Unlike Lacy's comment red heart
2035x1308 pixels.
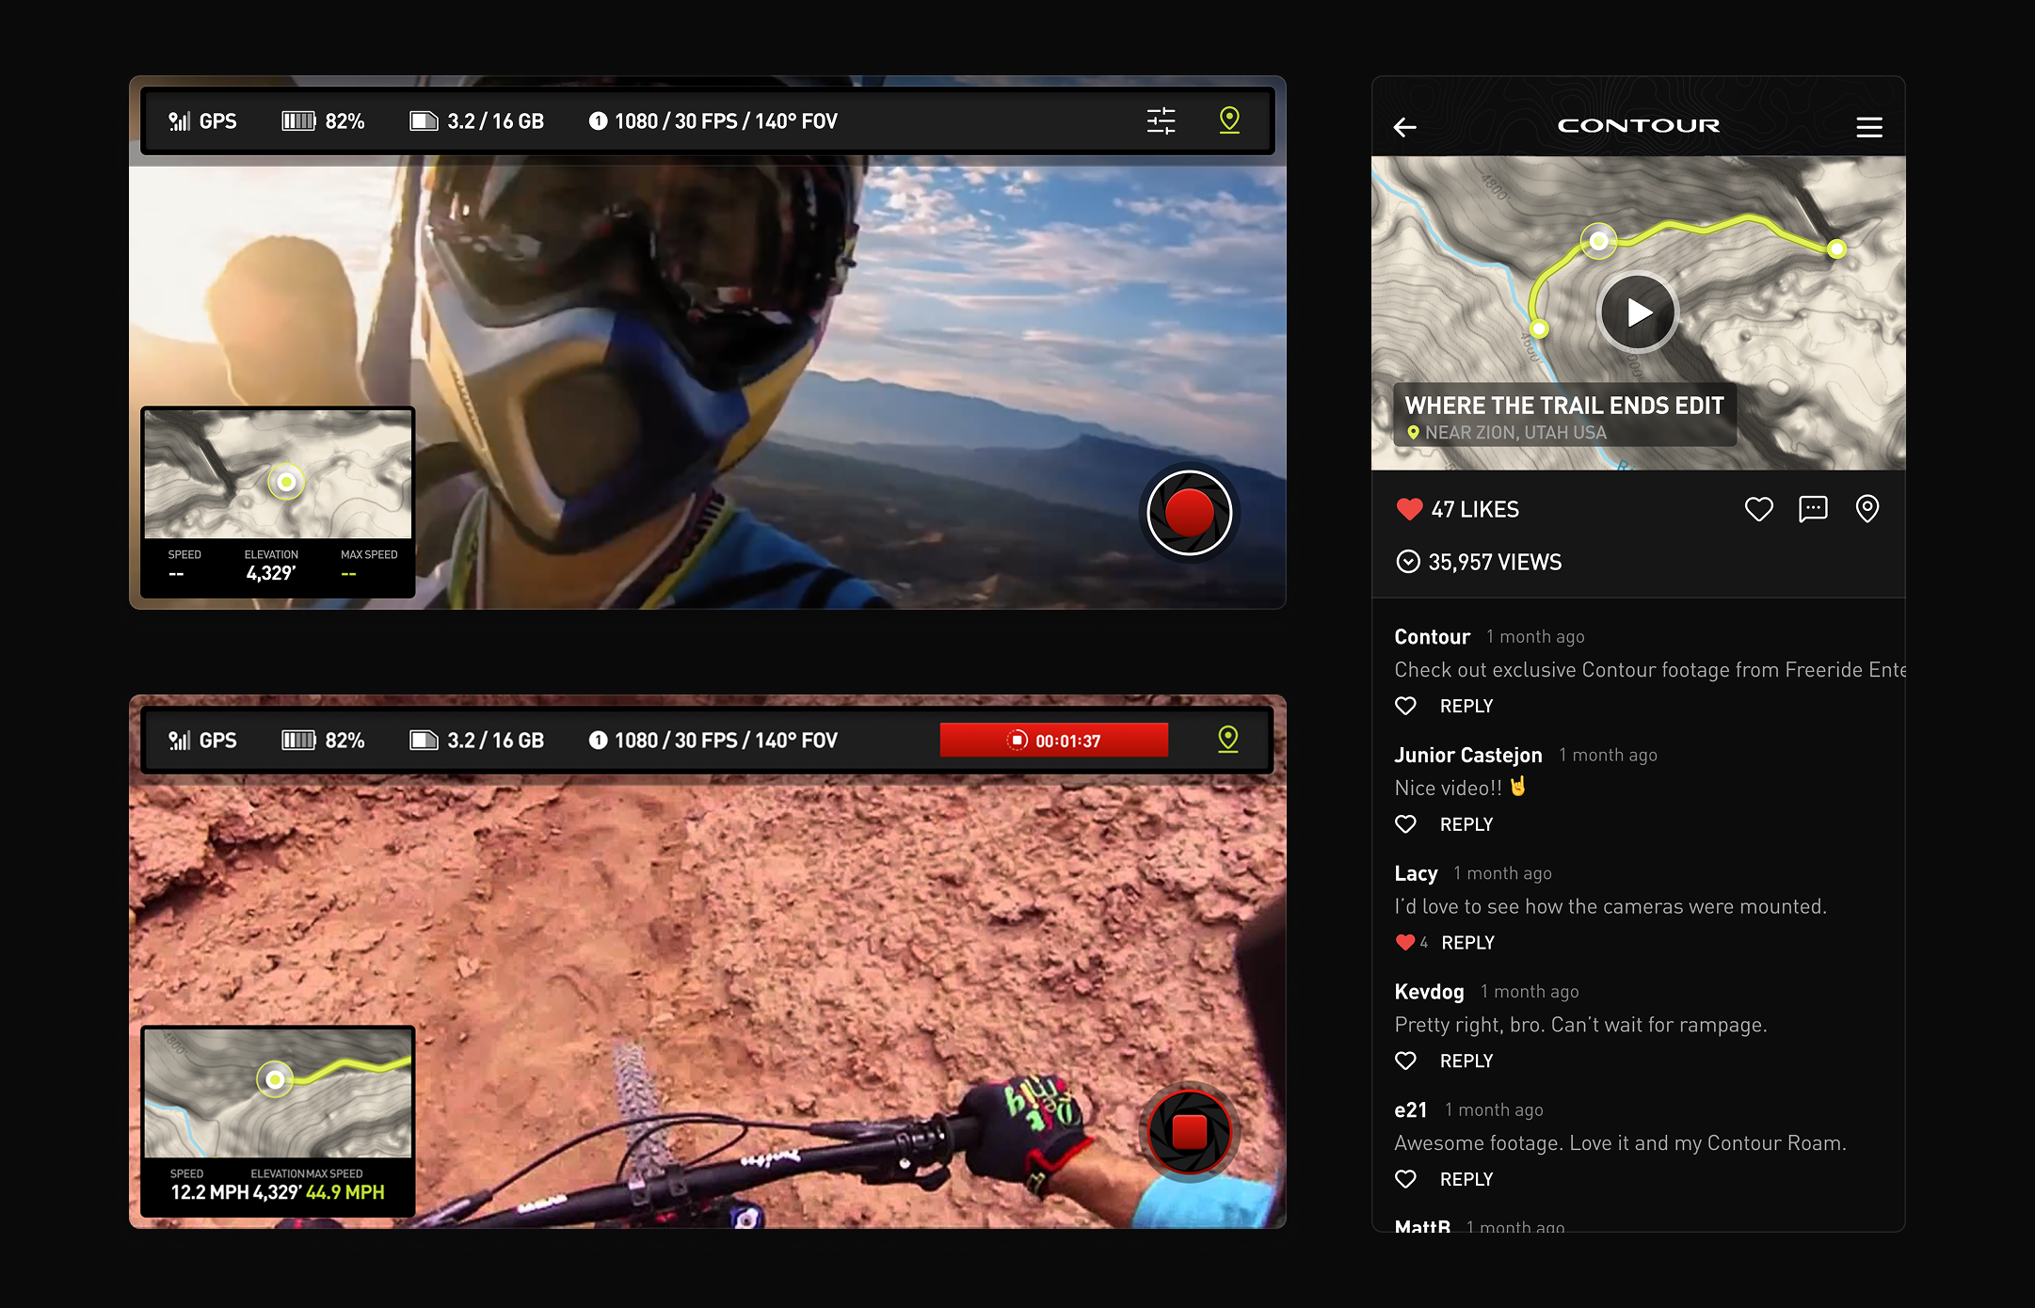1405,942
